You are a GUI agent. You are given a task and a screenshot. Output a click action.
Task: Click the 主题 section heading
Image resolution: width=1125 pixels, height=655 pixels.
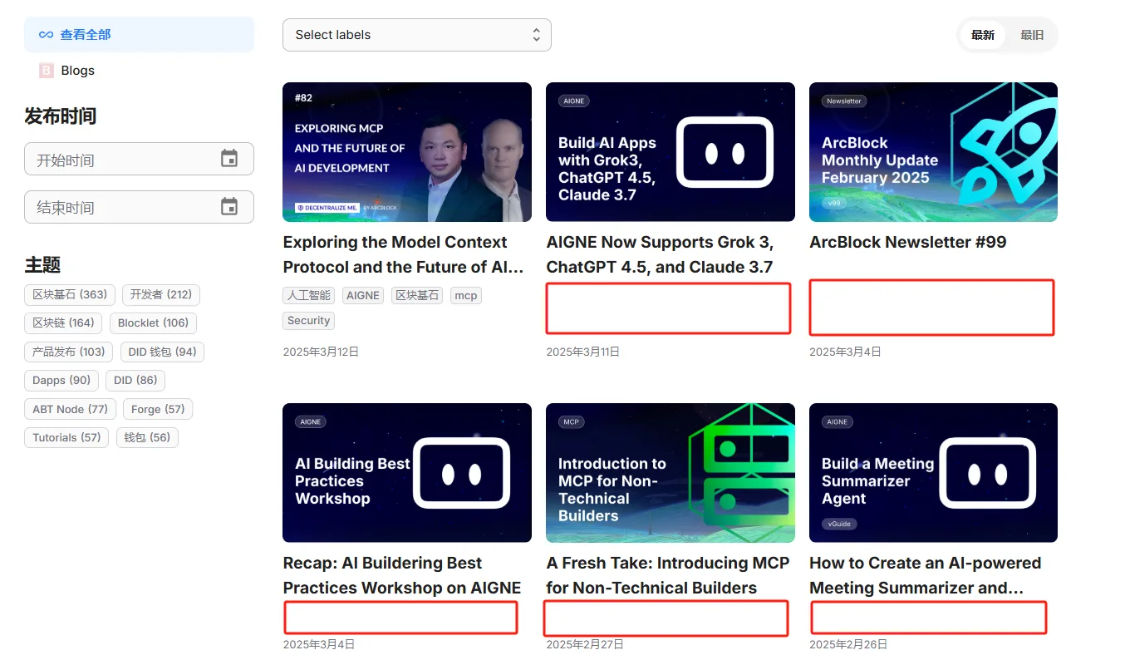(x=42, y=265)
